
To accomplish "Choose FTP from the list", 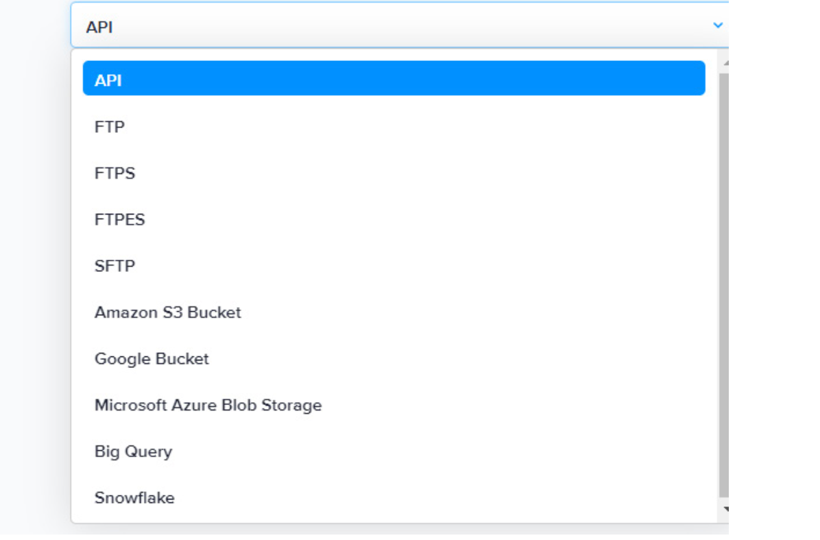I will pos(110,127).
